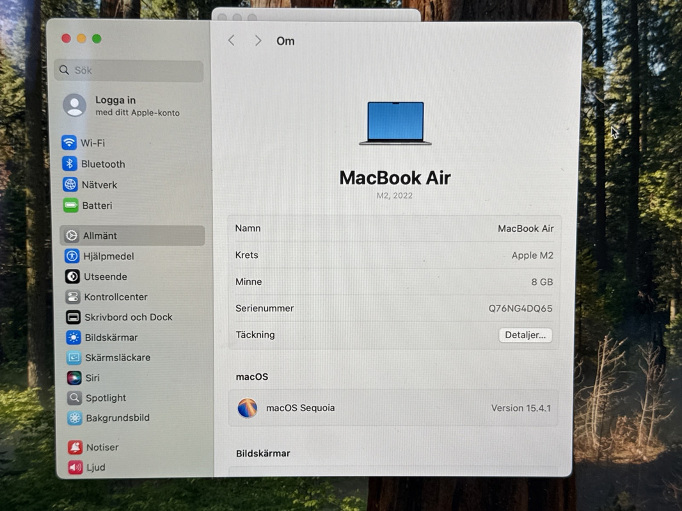Open the Spotlight magnifier icon

tap(74, 398)
